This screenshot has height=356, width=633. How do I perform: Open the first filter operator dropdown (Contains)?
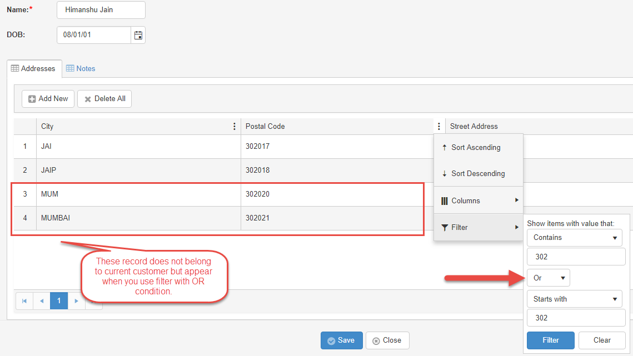575,238
